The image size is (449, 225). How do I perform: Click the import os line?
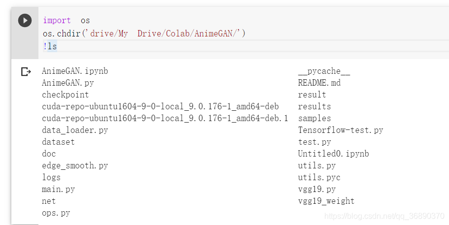point(67,21)
